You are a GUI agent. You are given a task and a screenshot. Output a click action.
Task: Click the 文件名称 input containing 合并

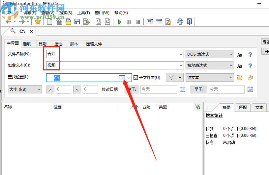[x=115, y=54]
